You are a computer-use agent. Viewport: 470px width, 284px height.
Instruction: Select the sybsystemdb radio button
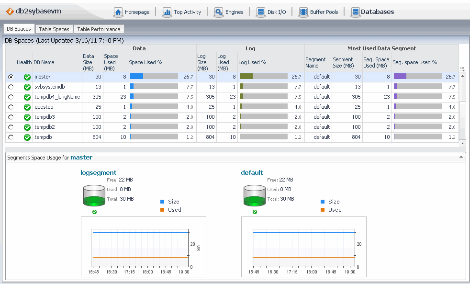11,87
